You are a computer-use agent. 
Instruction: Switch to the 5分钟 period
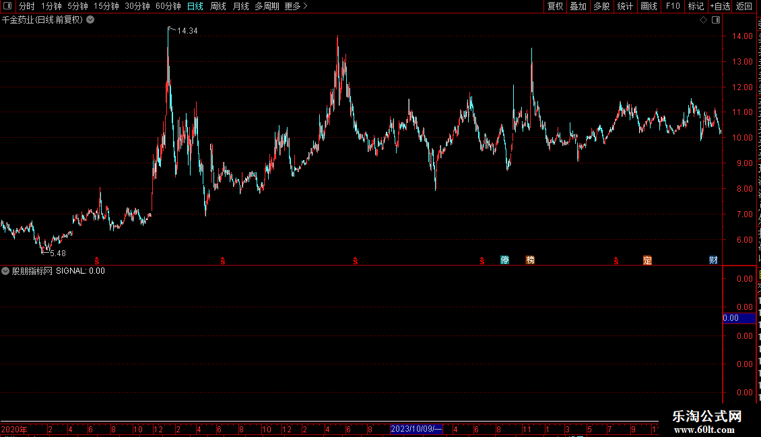coord(77,6)
